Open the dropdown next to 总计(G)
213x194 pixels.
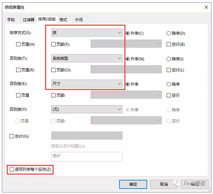[87, 135]
